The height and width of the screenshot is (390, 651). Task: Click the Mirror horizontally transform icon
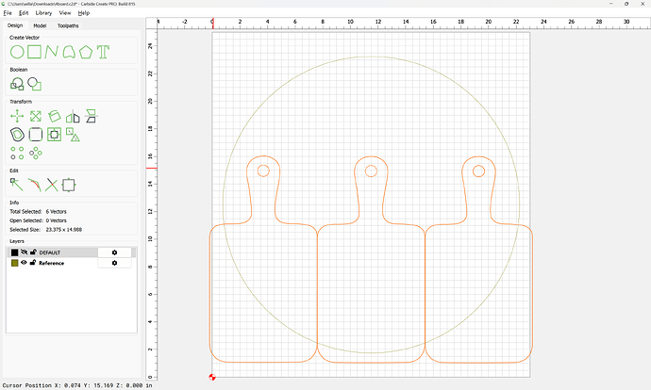click(x=73, y=117)
